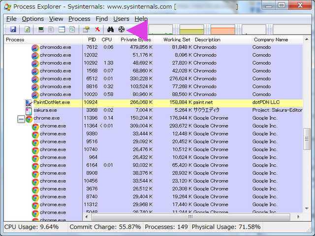Select chromodo.exe with PID 12032
This screenshot has width=315, height=236.
coord(154,55)
